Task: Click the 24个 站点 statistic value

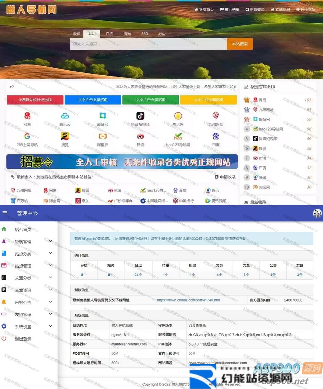Action: click(138, 275)
